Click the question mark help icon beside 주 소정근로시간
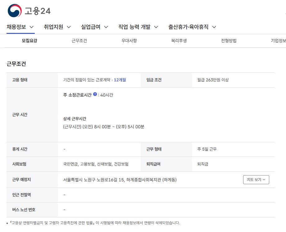Viewport: 286px width, 232px height. point(95,94)
